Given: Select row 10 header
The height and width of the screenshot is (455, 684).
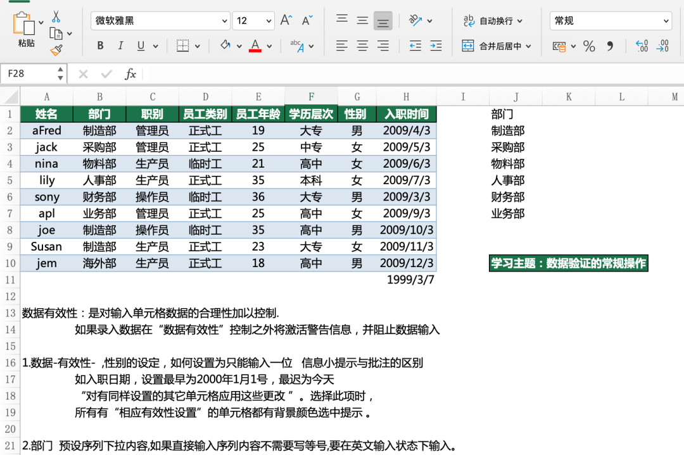Looking at the screenshot, I should tap(10, 263).
